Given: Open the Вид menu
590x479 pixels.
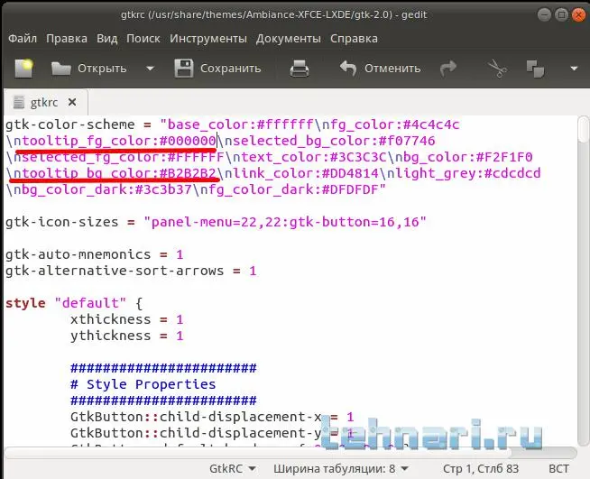Looking at the screenshot, I should [x=106, y=39].
